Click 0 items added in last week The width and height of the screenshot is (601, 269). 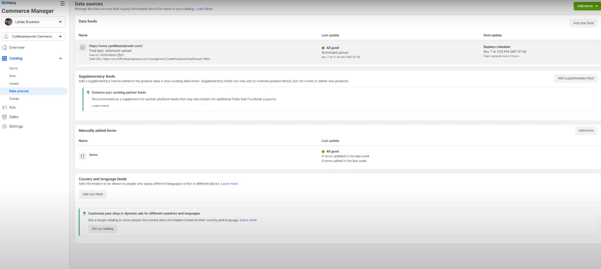point(344,161)
